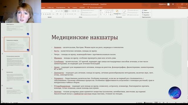Click the slide title 'Медицинские накшатры'
This screenshot has height=105, width=188.
pos(85,37)
